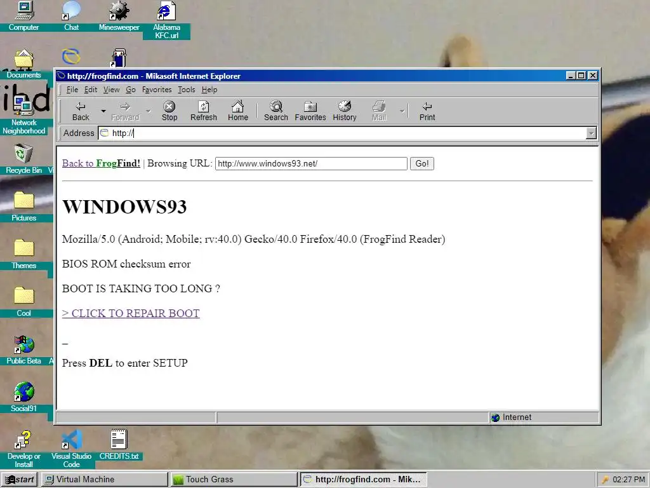The image size is (650, 488).
Task: Select the CREDITS.txt file icon
Action: [x=119, y=445]
